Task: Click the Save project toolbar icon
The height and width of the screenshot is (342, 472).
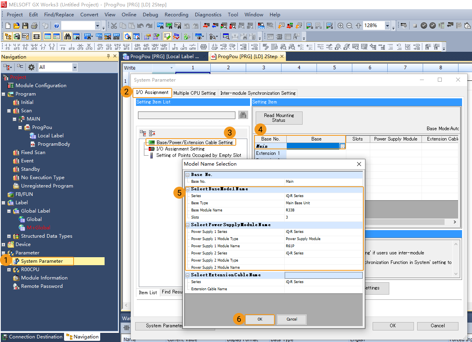Action: pyautogui.click(x=25, y=25)
